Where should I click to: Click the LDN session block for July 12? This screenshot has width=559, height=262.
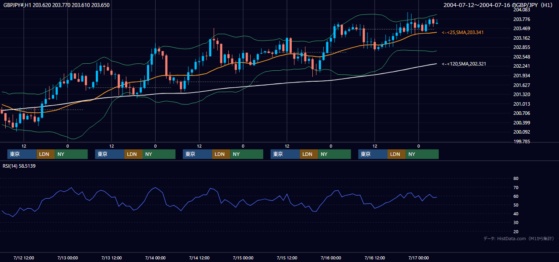click(x=45, y=154)
